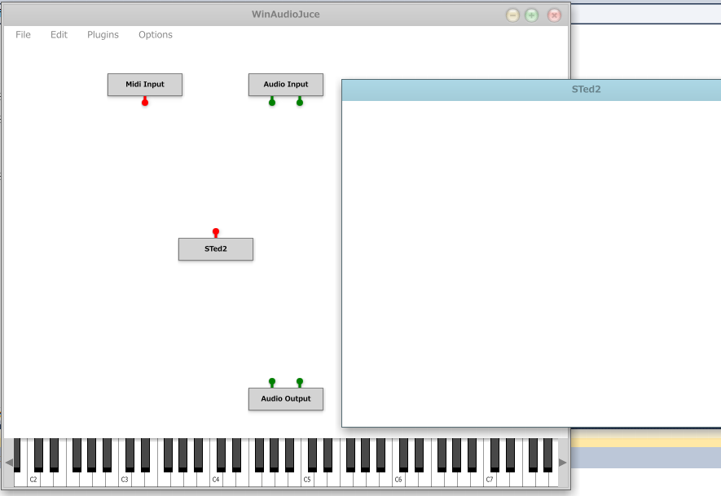The image size is (721, 496).
Task: Click the right green pin of Audio Input
Action: 300,102
